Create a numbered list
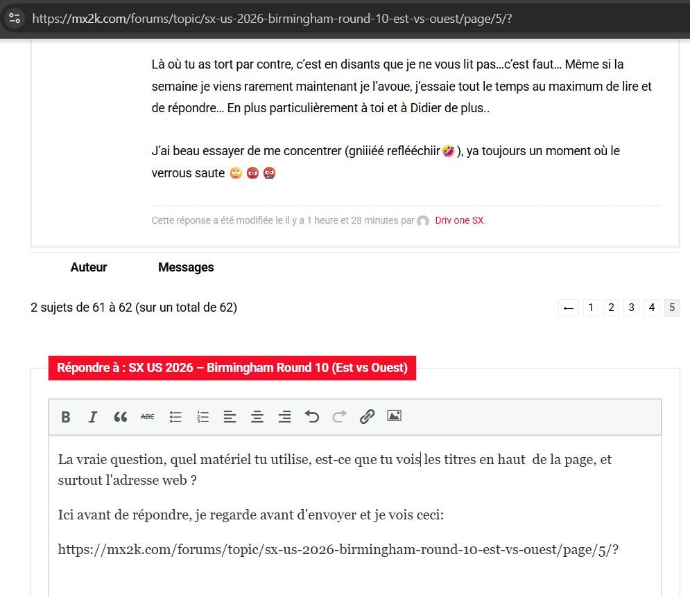 (x=202, y=417)
